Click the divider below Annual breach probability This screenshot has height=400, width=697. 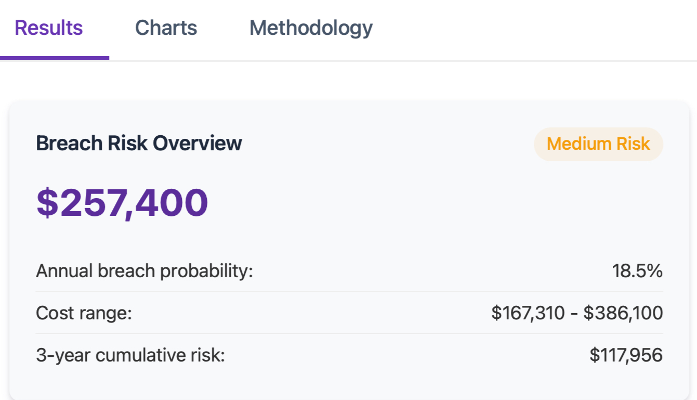(x=348, y=291)
